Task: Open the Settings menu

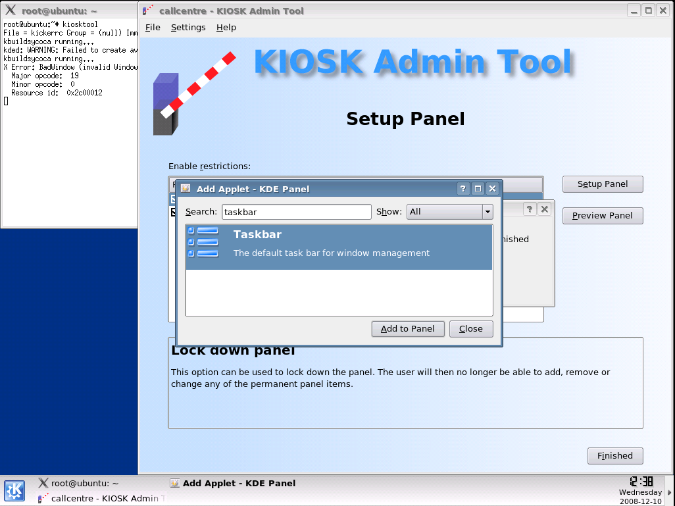Action: (188, 28)
